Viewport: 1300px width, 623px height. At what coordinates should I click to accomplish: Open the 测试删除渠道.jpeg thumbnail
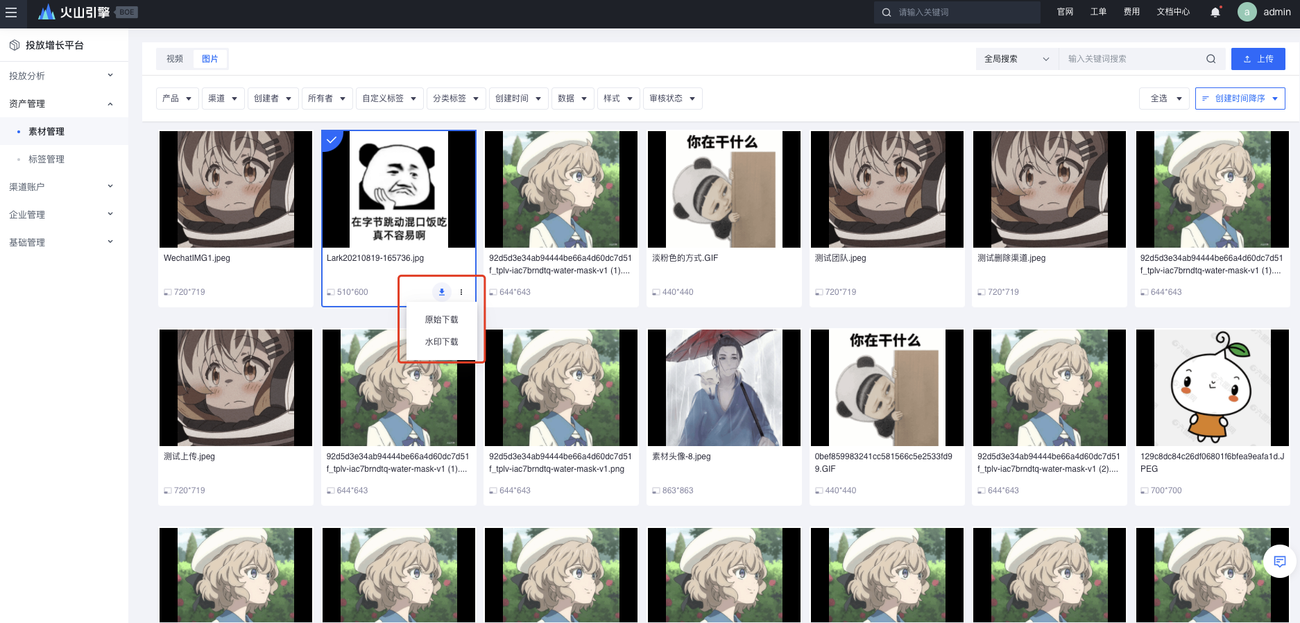(1050, 189)
